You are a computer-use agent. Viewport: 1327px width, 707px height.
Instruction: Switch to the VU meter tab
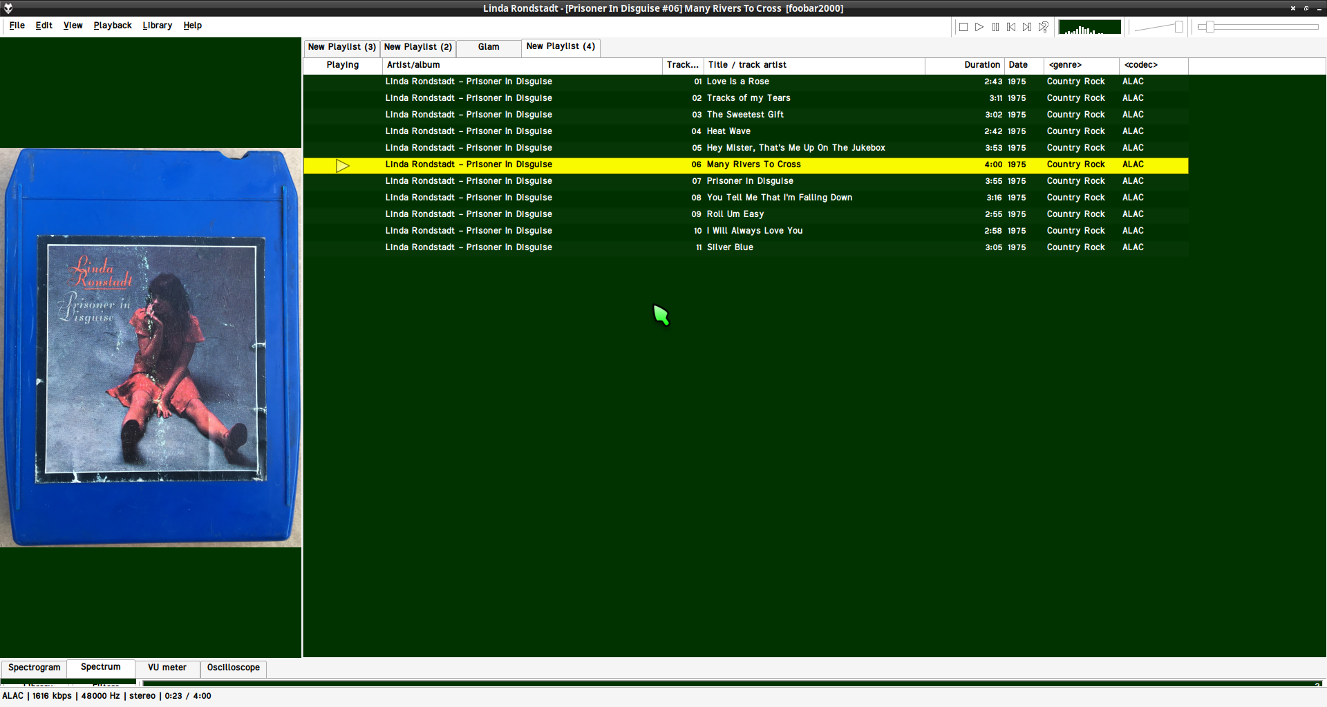tap(167, 668)
